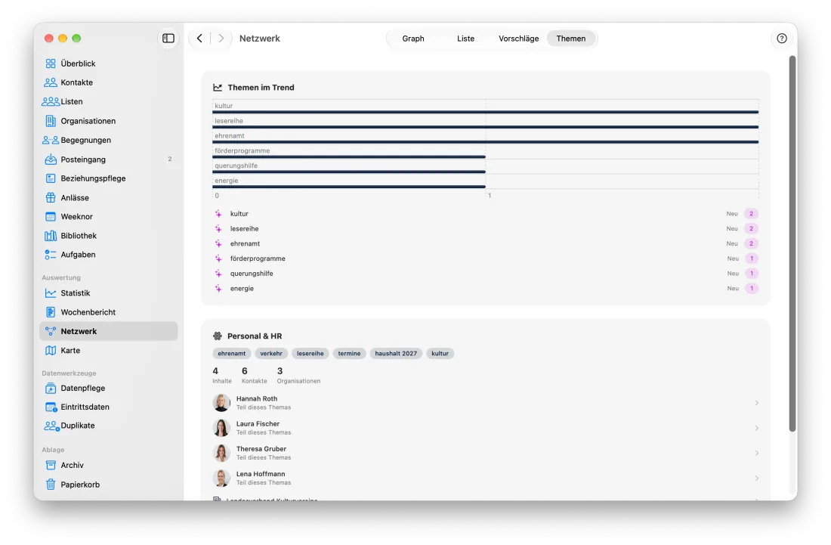This screenshot has width=831, height=545.
Task: Open the Eintrittsdaten icon
Action: point(51,407)
